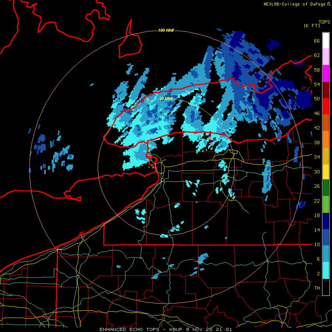Click the light green legend swatch
The image size is (332, 332).
pos(326,204)
